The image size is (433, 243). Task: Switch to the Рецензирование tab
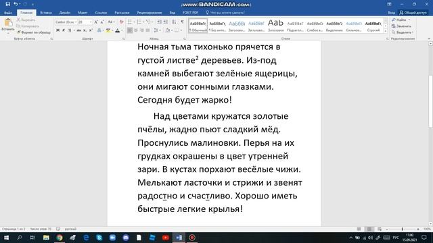[150, 13]
